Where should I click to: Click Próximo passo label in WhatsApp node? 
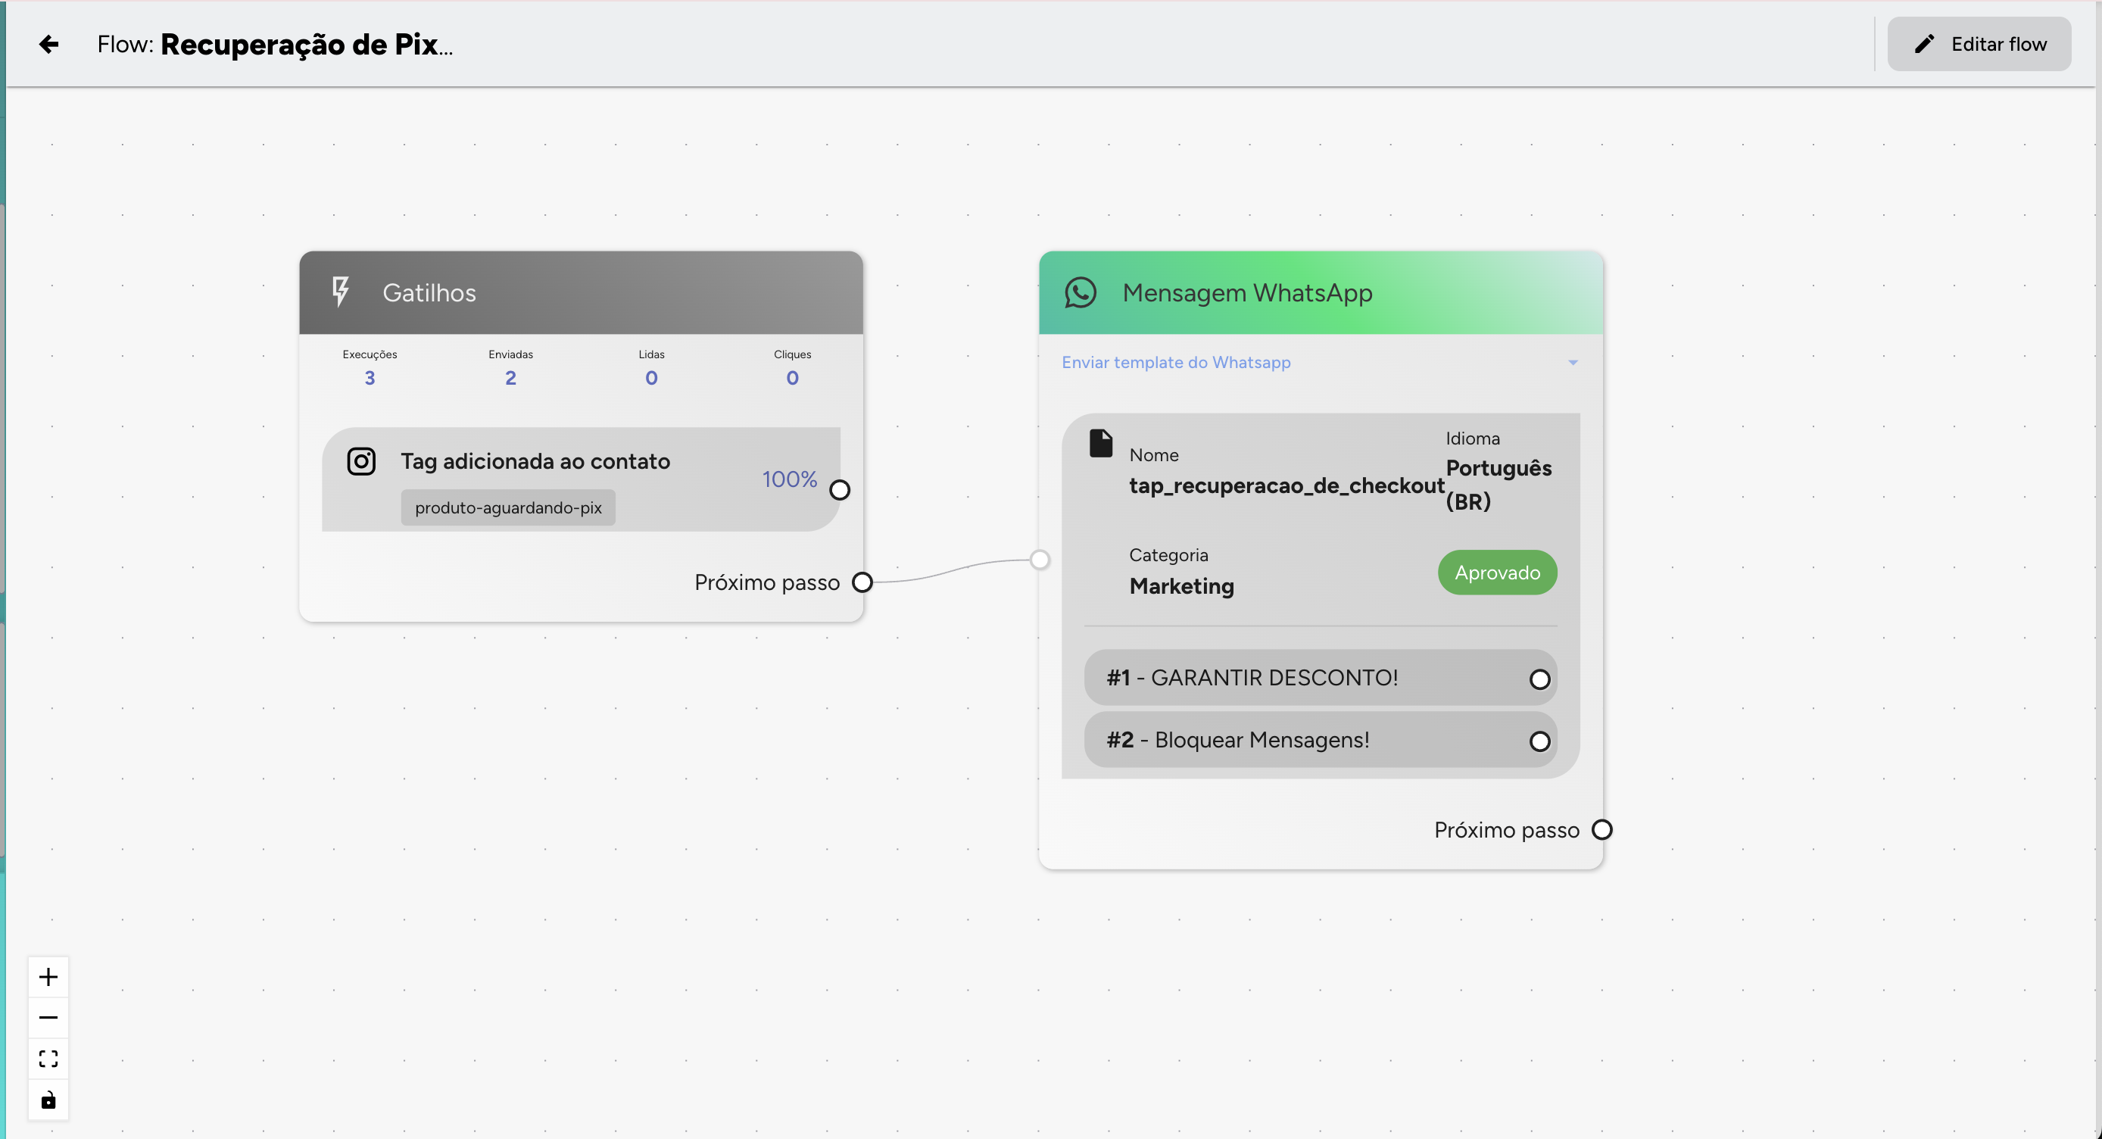[x=1507, y=830]
